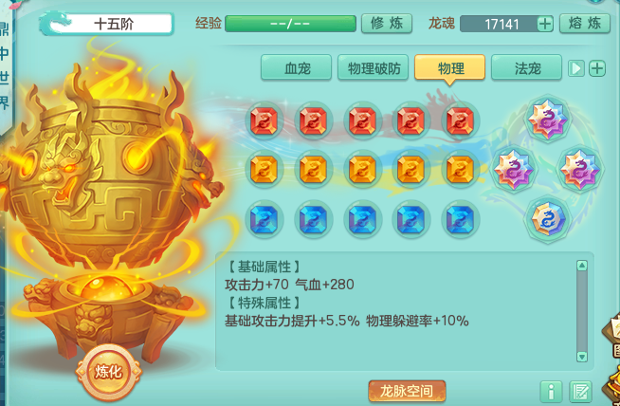Viewport: 620px width, 406px height.
Task: Select the 法宠 tab
Action: click(526, 67)
